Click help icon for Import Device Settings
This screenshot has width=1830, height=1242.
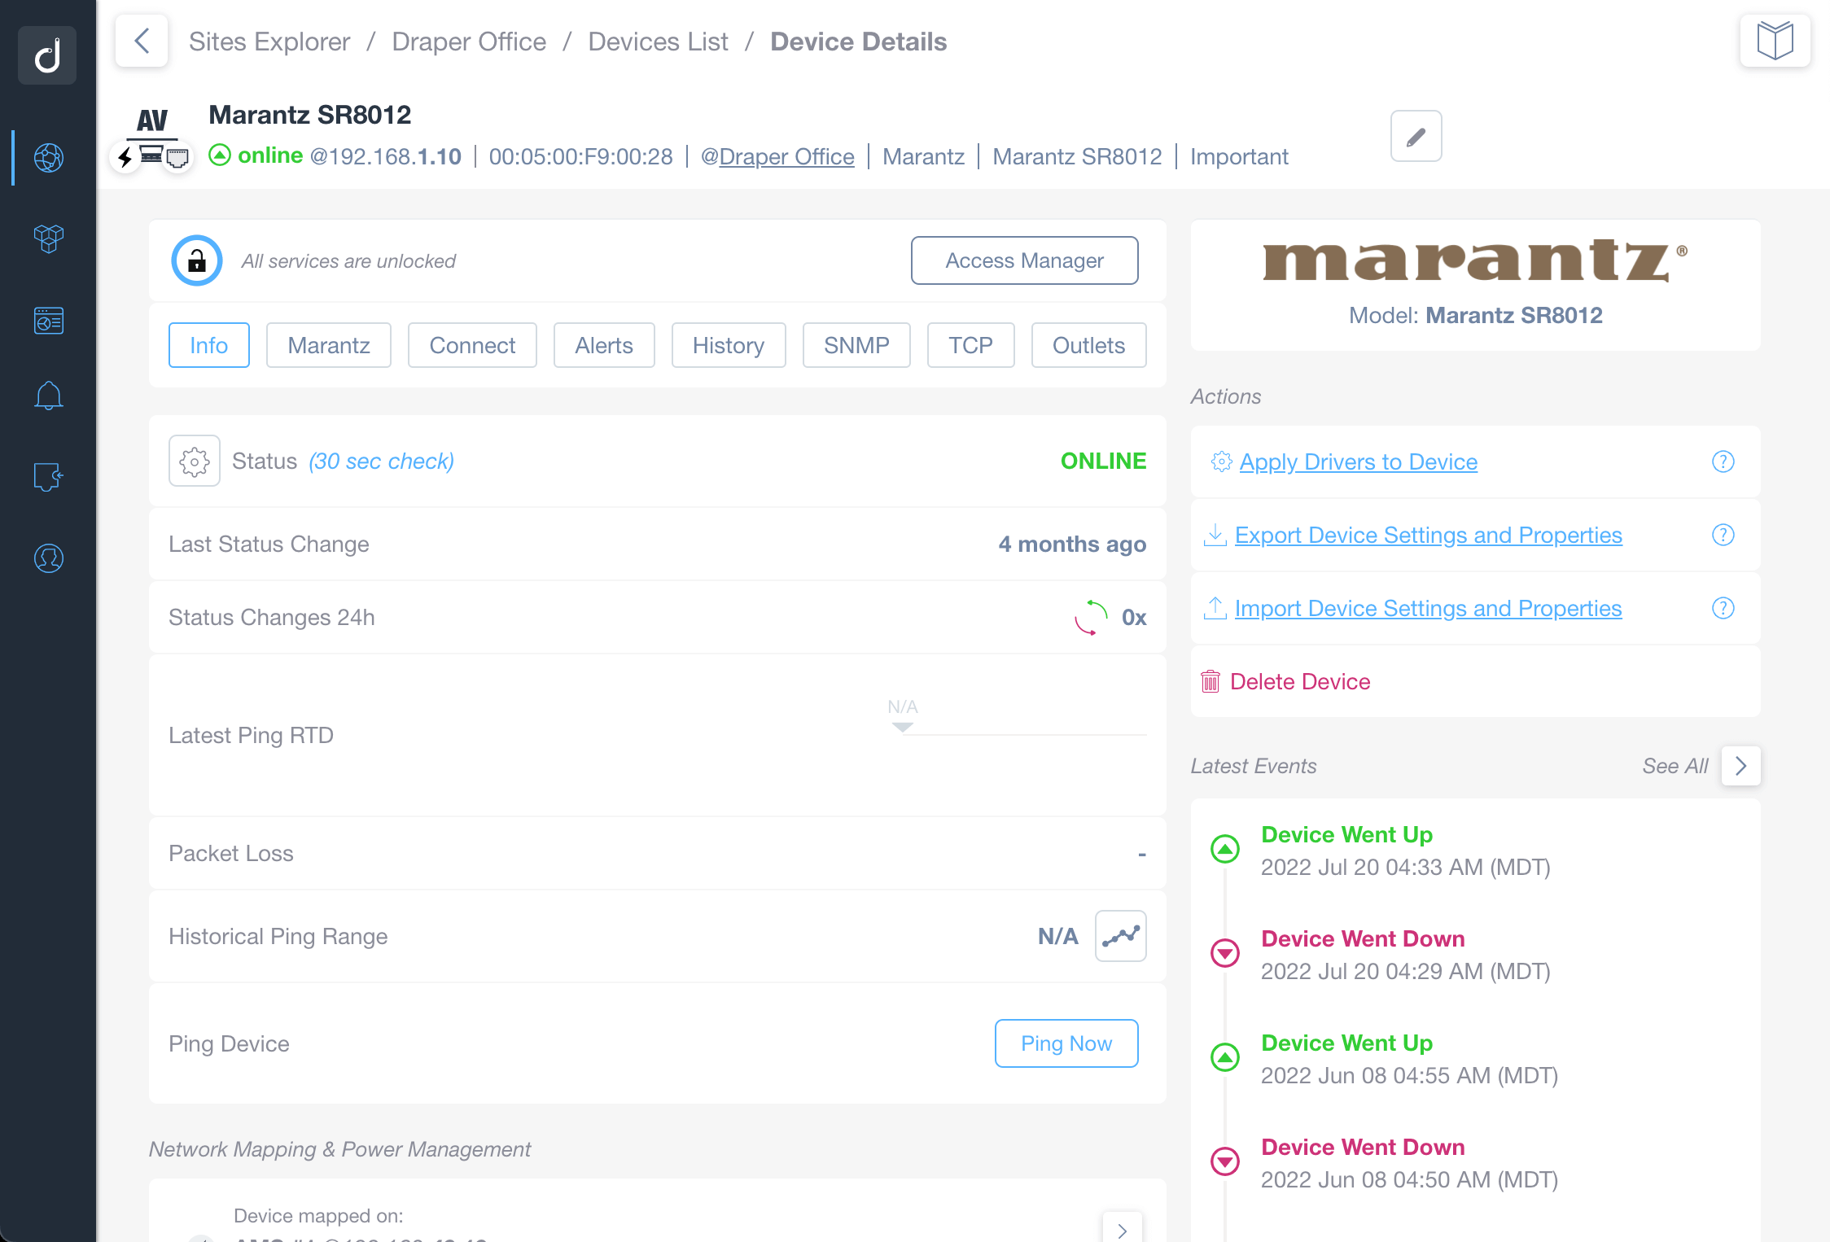1723,608
